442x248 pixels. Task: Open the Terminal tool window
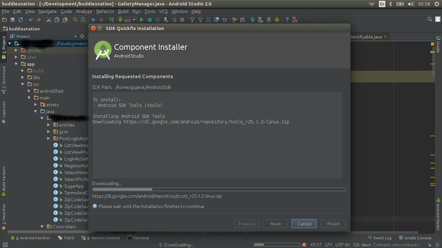point(138,238)
